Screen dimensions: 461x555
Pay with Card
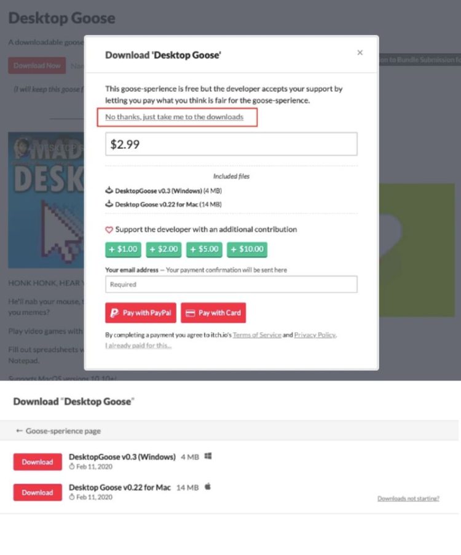pyautogui.click(x=213, y=313)
